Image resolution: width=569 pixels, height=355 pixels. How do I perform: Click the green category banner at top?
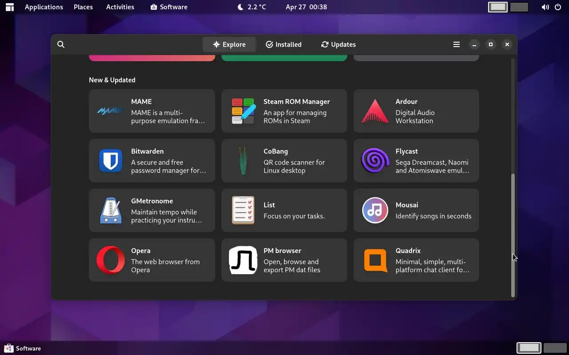click(x=284, y=58)
